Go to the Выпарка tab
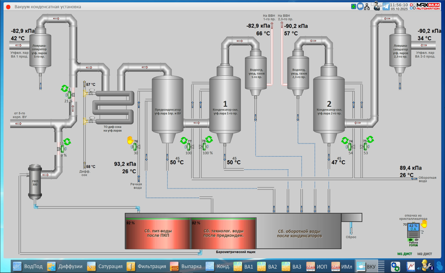This screenshot has height=273, width=445. (x=186, y=266)
